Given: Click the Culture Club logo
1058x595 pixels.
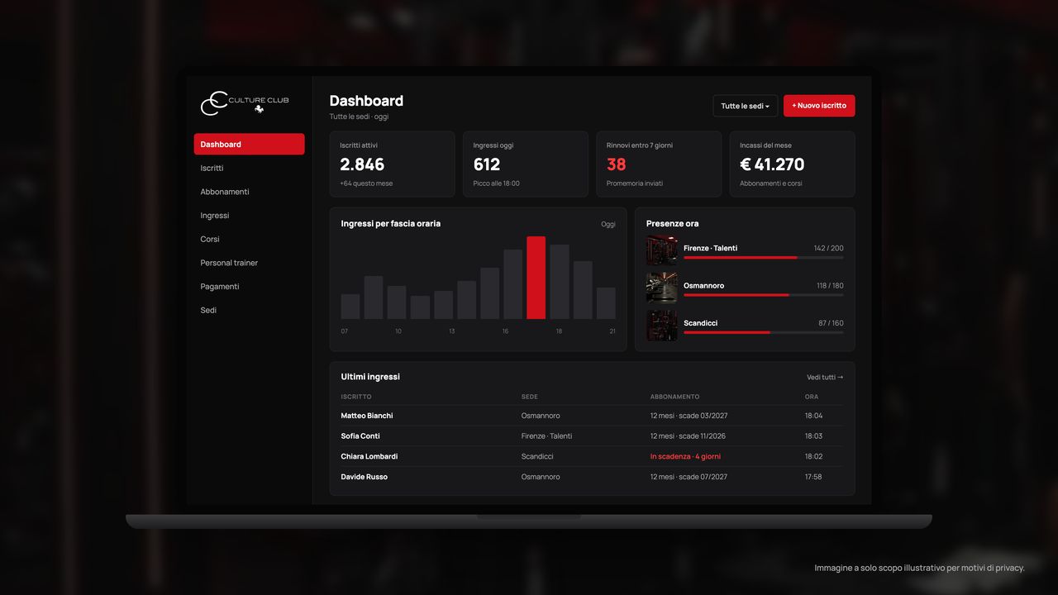Looking at the screenshot, I should [x=245, y=103].
